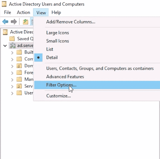The width and height of the screenshot is (160, 159).
Task: Click the Serv organizational unit icon
Action: tap(19, 86)
